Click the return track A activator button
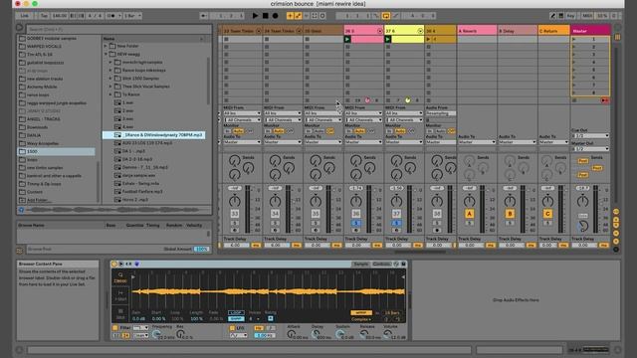 [469, 214]
